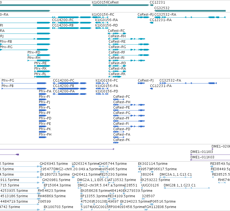Select the GH26943.5prime EST

coord(54,164)
